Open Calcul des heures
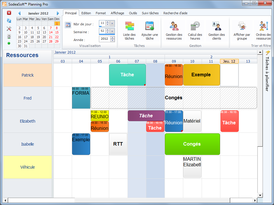Screen dimensions: 274x205 (195, 31)
